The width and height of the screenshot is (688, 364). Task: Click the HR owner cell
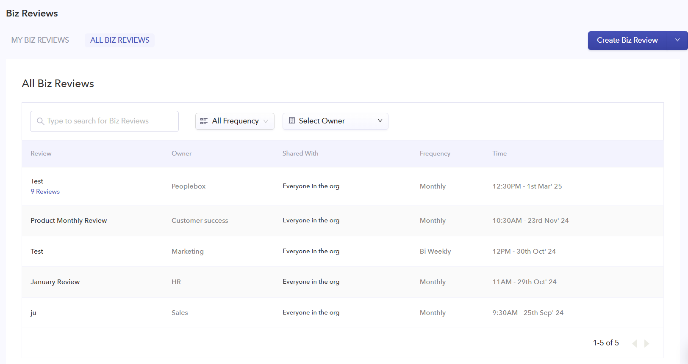click(176, 282)
